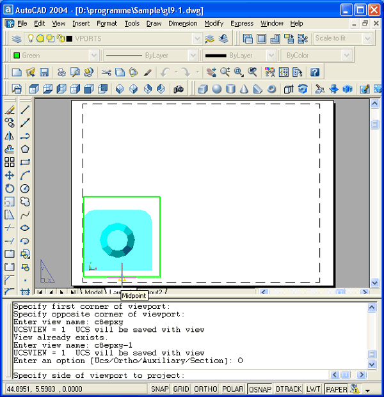Pick the Move tool
The image size is (384, 397).
pos(10,175)
